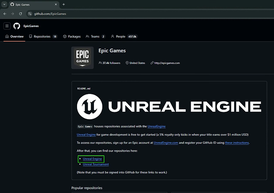
Task: Click the Epic Games profile heading
Action: [x=112, y=50]
